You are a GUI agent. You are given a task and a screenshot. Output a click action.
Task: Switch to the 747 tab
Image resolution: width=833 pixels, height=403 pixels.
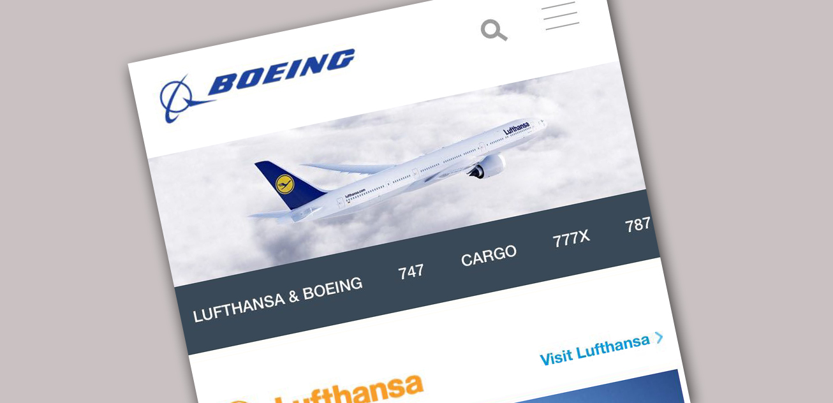[x=411, y=272]
